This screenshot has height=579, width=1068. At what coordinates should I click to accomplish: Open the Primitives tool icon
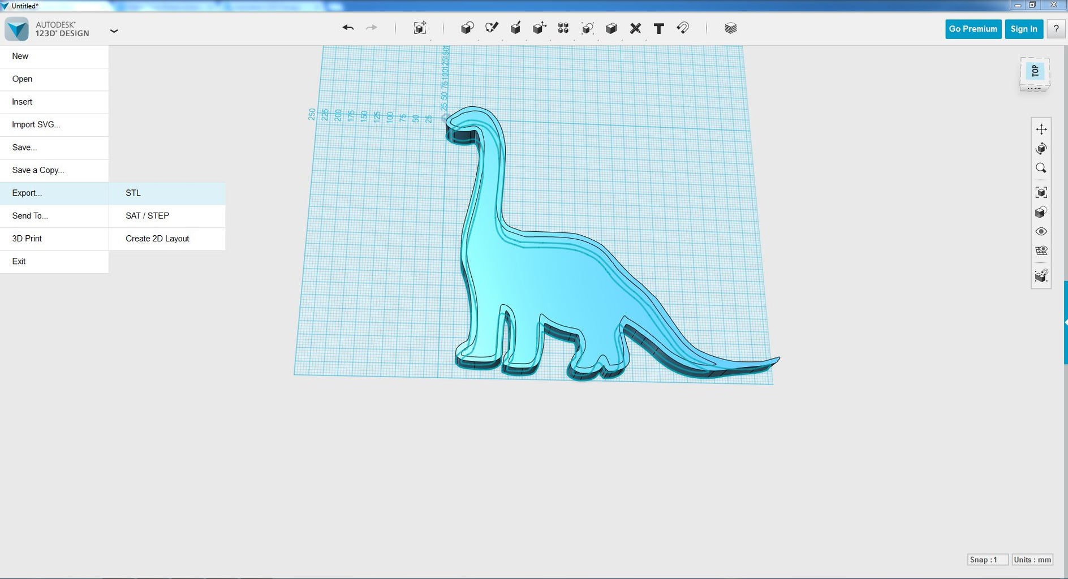coord(467,28)
